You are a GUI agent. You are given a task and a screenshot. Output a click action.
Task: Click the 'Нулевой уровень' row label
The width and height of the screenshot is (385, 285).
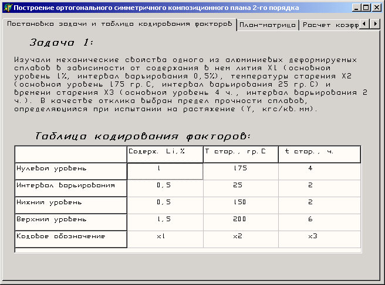71,171
